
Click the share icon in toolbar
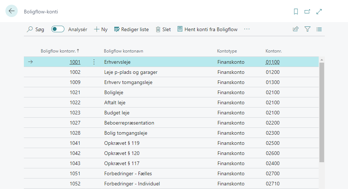[x=296, y=29]
